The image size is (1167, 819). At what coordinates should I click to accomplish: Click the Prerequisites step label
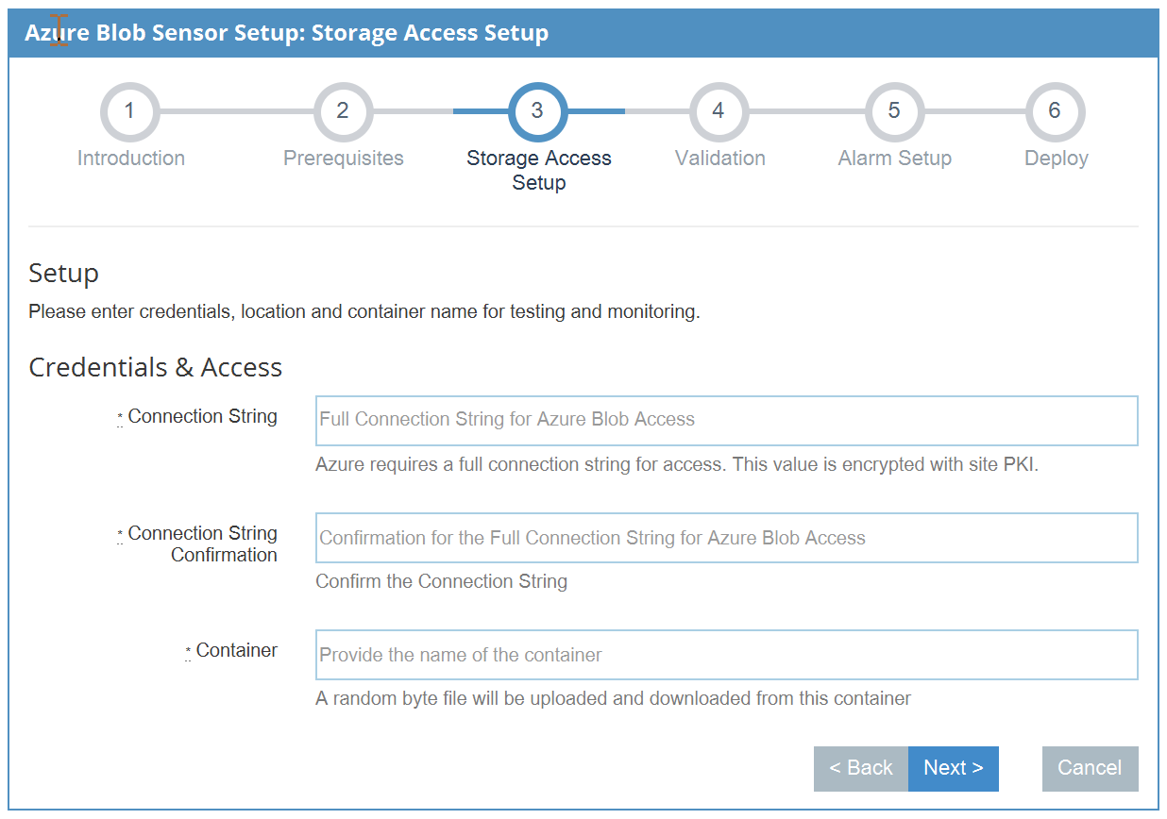[x=344, y=159]
